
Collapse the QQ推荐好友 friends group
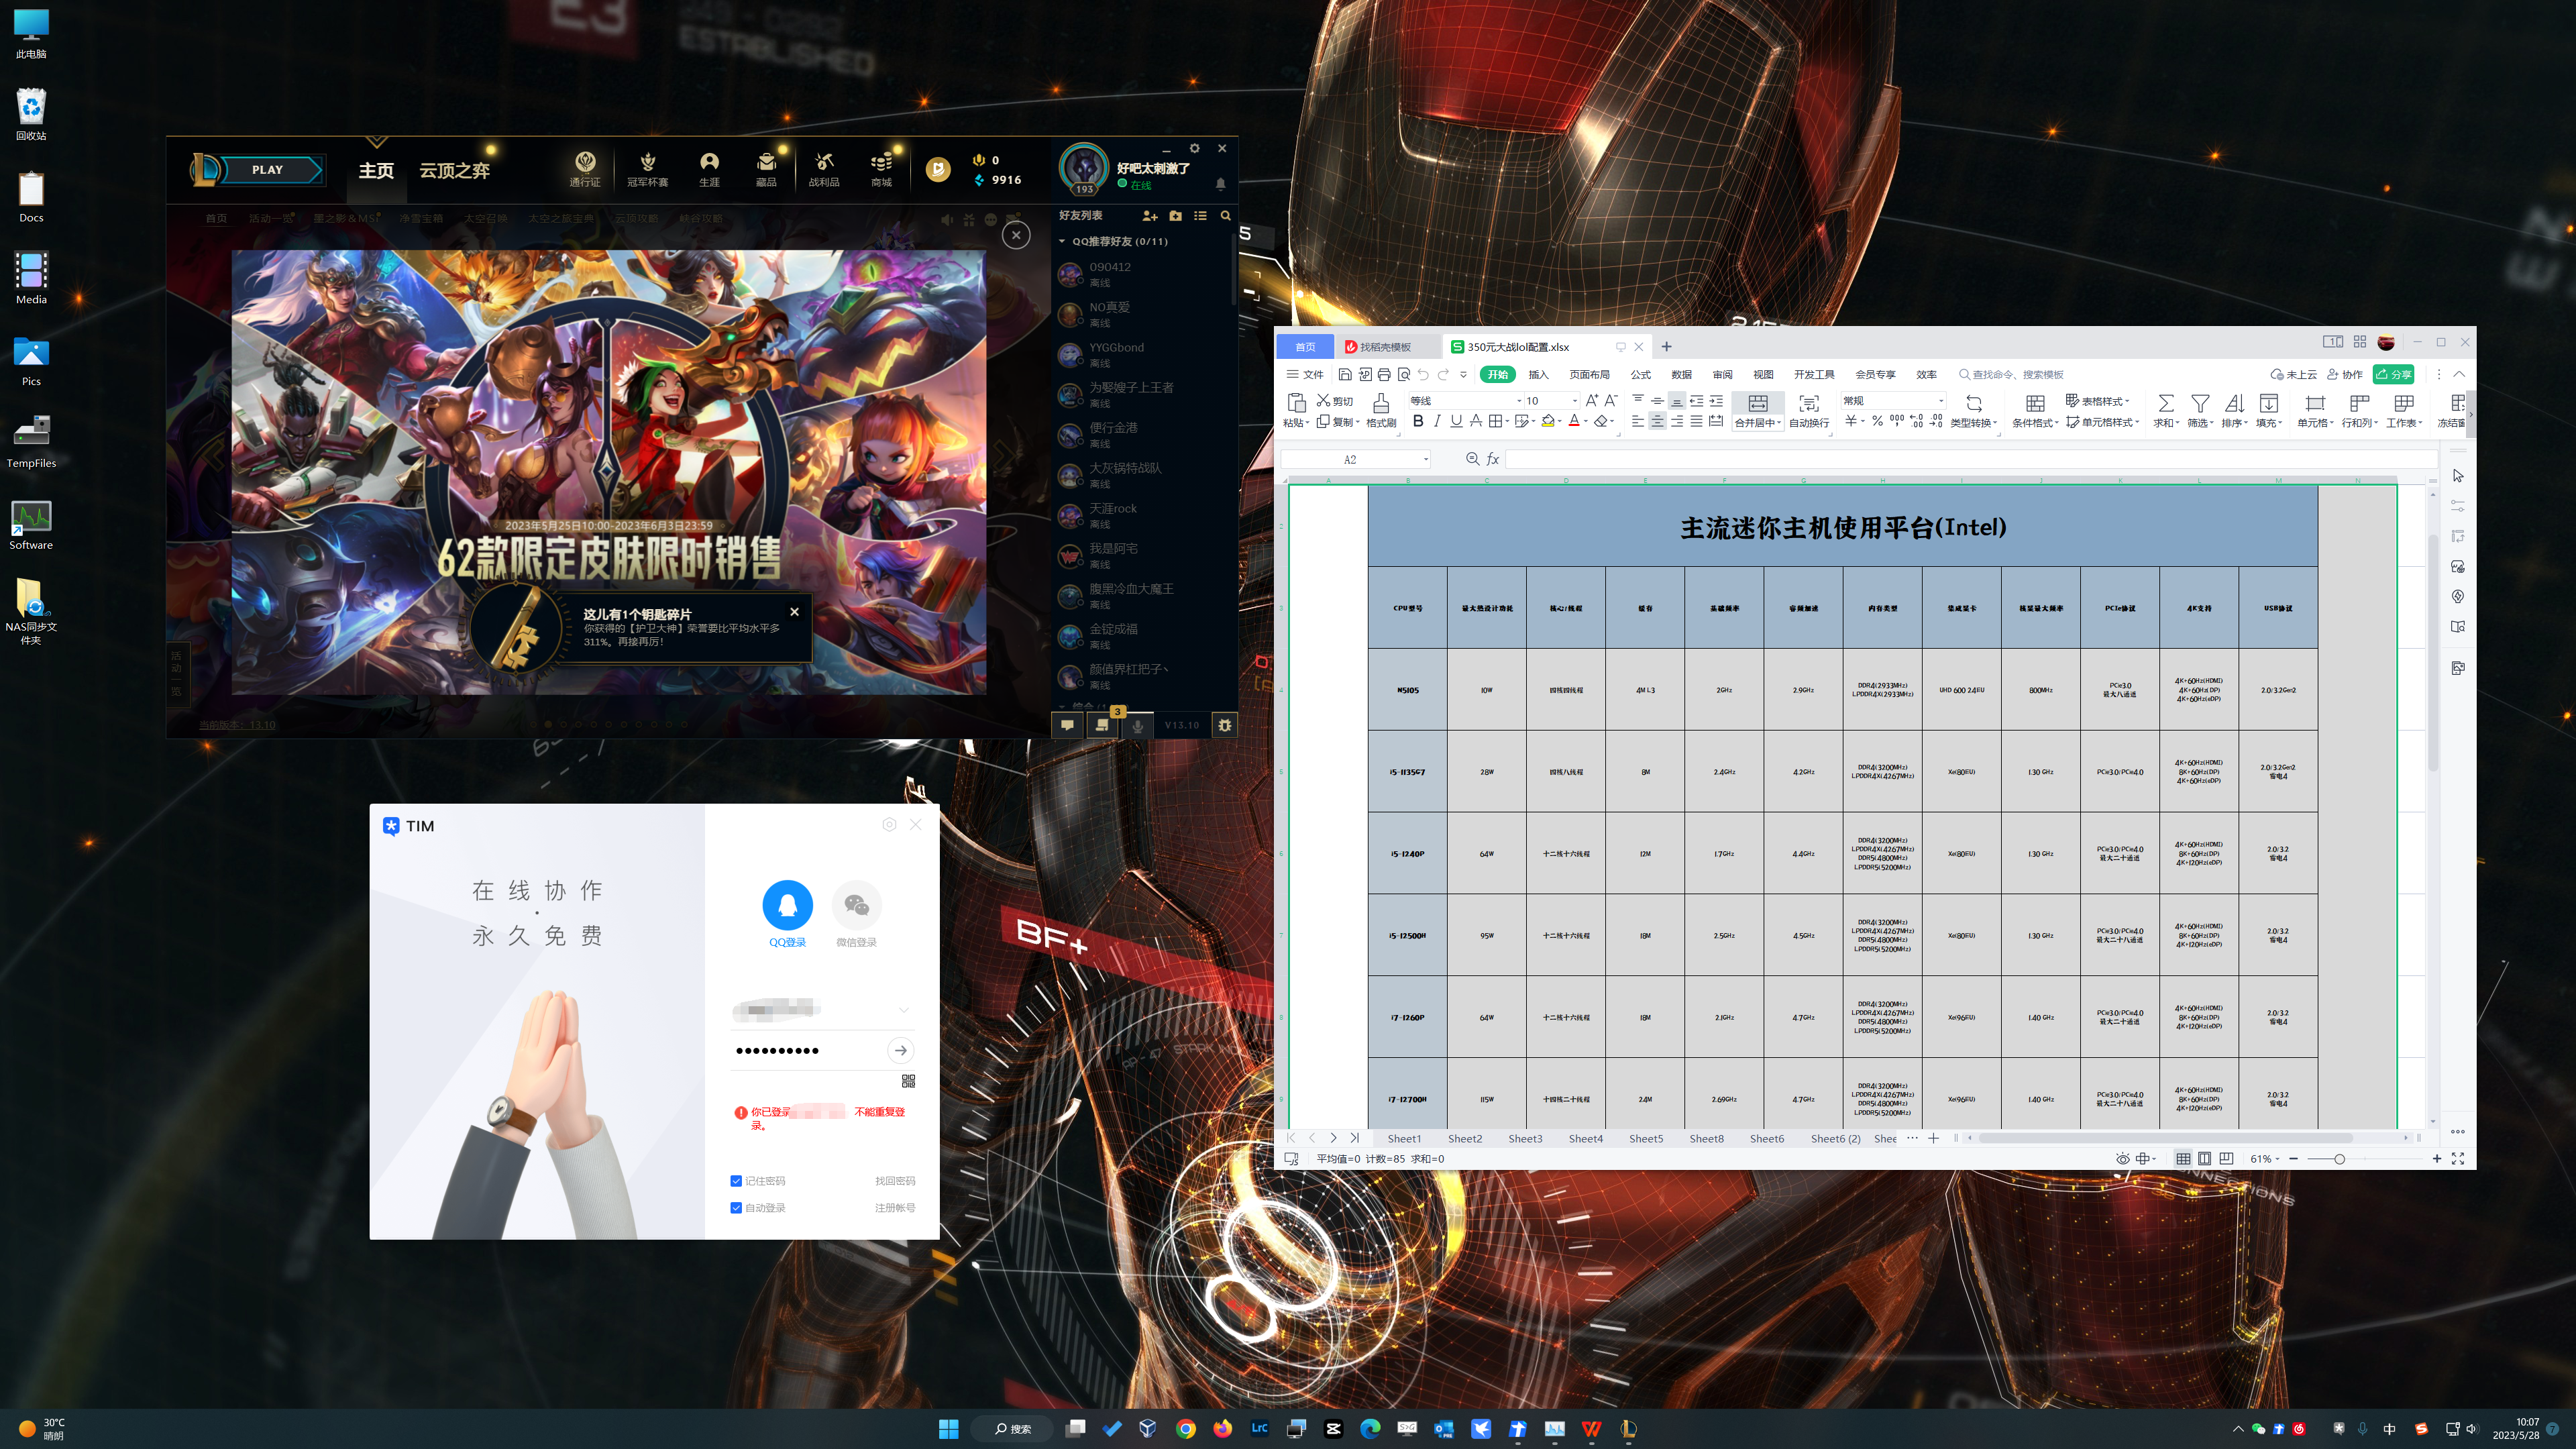(1062, 241)
